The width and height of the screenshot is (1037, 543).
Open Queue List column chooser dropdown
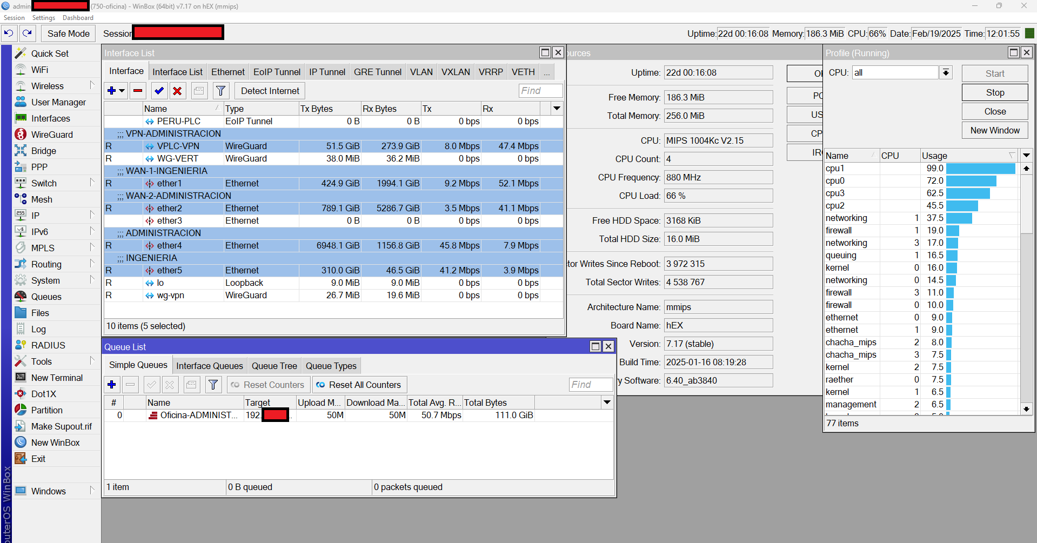click(607, 403)
